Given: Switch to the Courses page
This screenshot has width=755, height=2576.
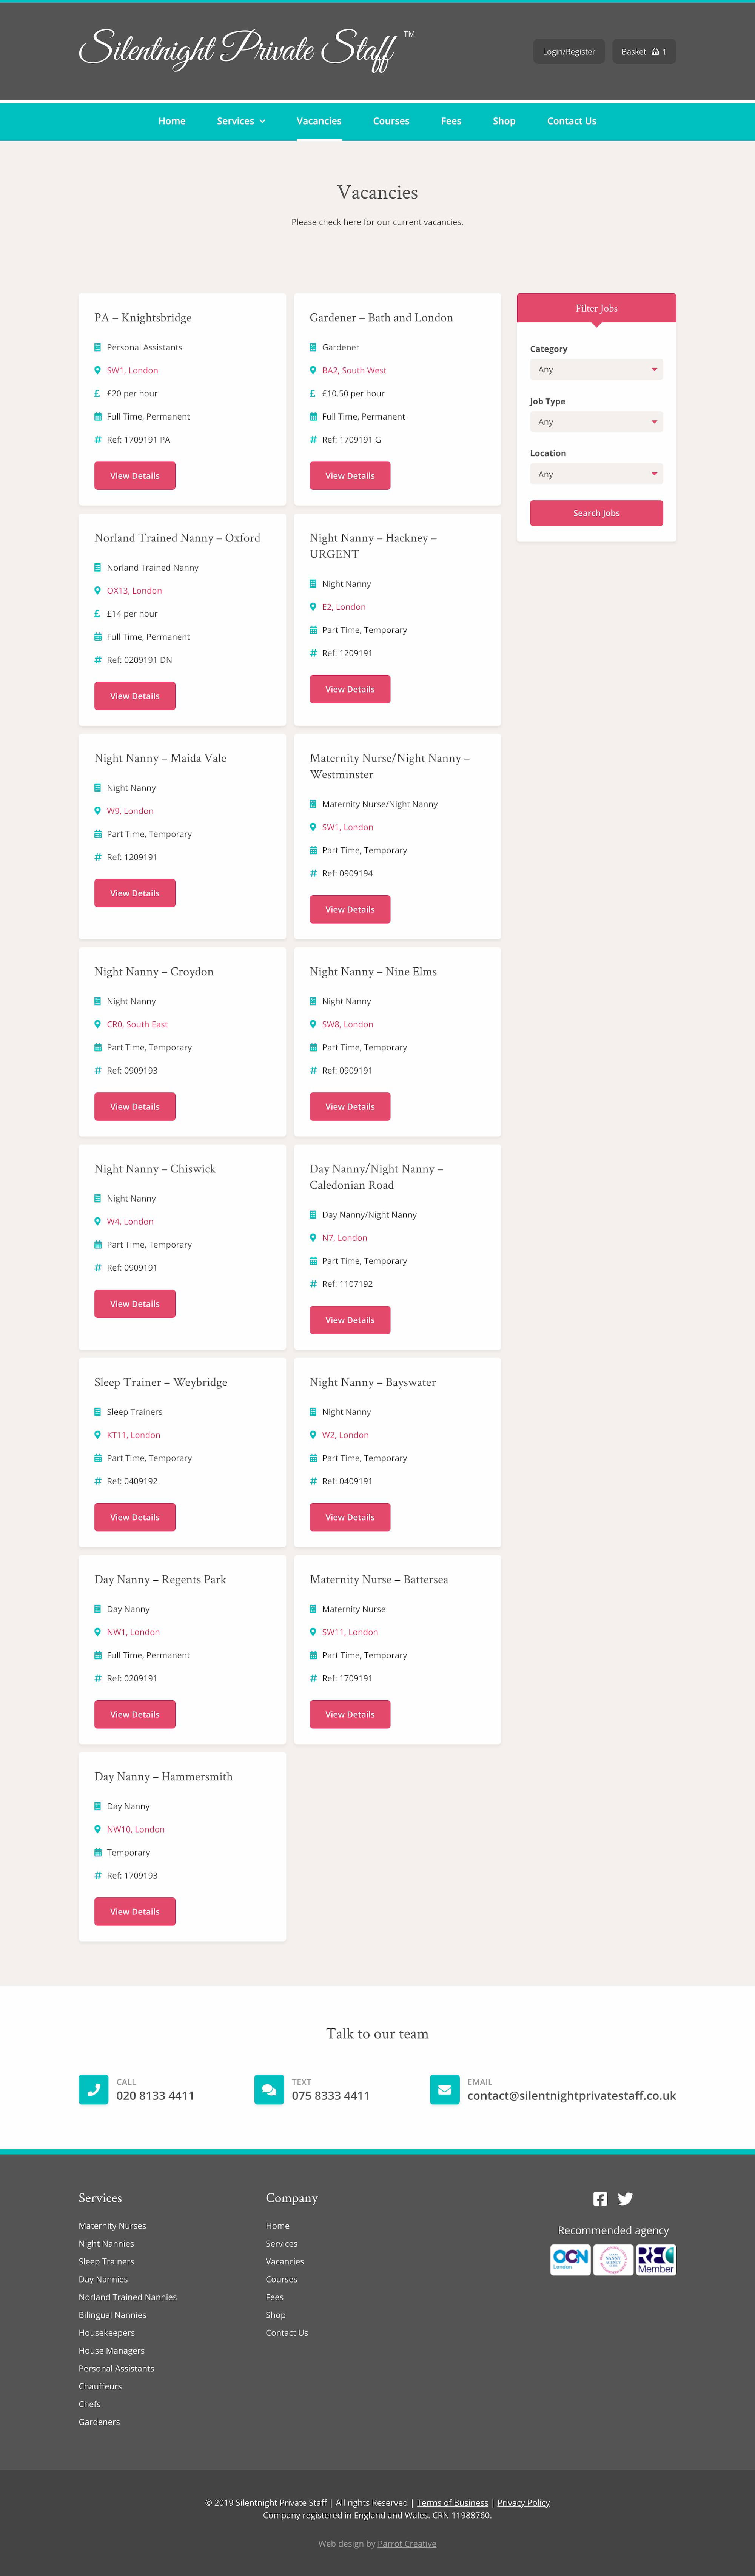Looking at the screenshot, I should 391,121.
